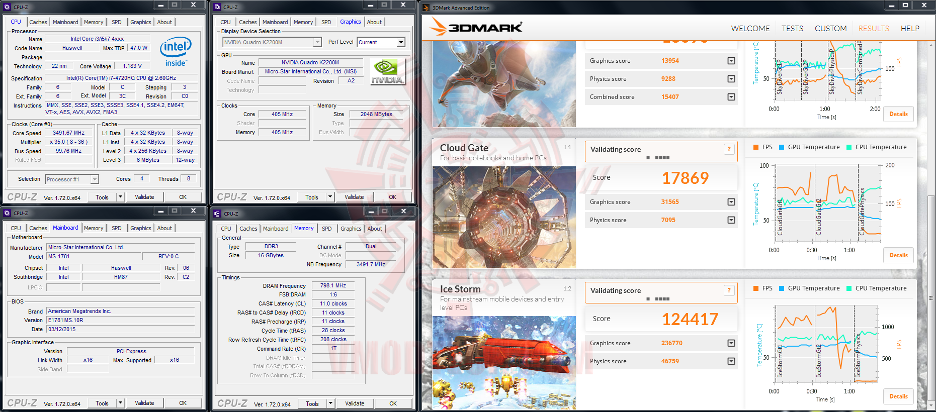Click the NVIDIA logo in the Graphics tab window
This screenshot has height=412, width=936.
tap(387, 71)
